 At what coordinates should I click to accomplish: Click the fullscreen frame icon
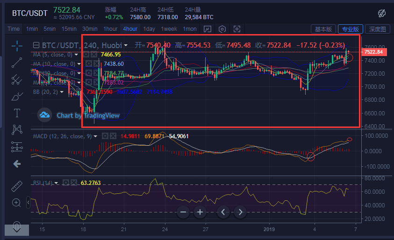[x=236, y=29]
